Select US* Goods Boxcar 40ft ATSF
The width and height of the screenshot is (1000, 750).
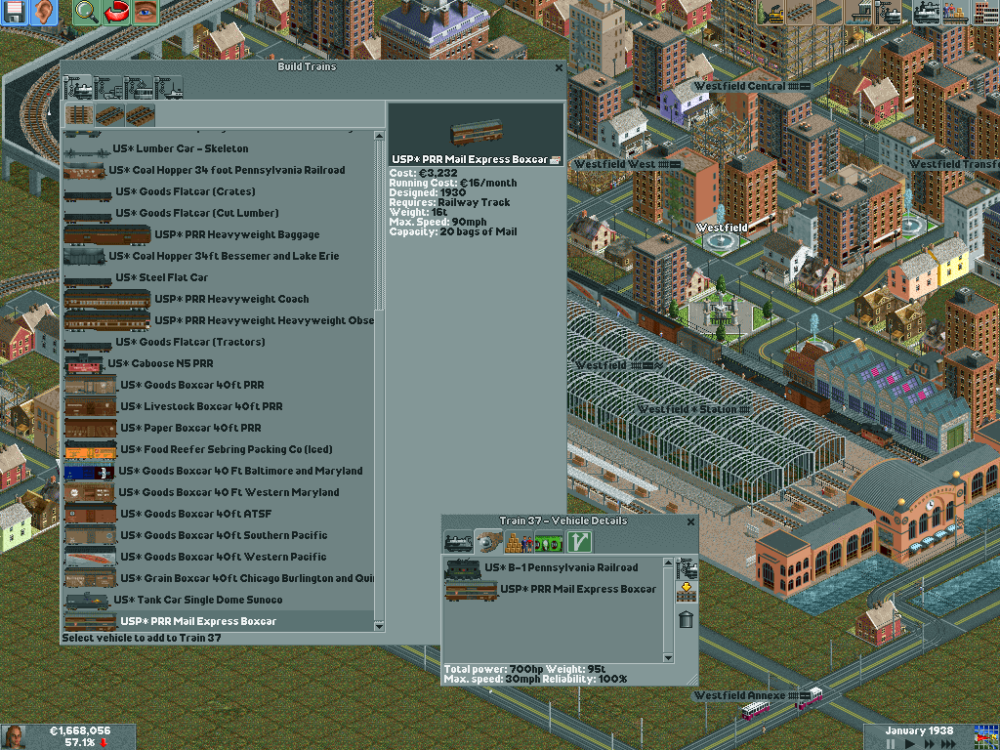[x=218, y=514]
